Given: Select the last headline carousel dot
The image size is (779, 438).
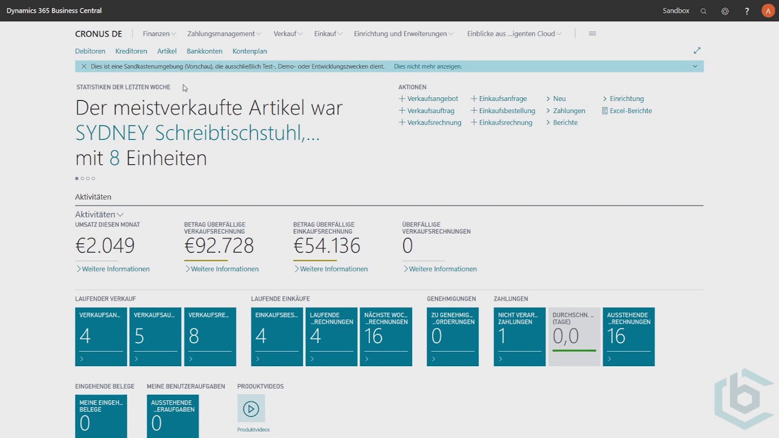Looking at the screenshot, I should pyautogui.click(x=93, y=178).
